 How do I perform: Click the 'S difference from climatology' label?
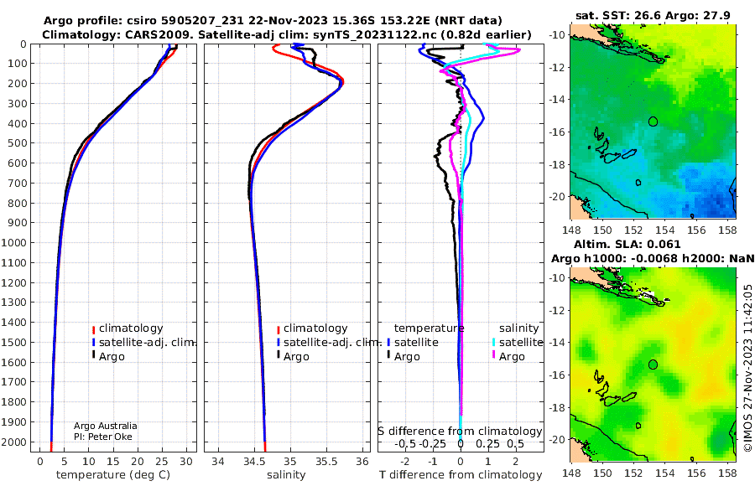click(x=461, y=432)
